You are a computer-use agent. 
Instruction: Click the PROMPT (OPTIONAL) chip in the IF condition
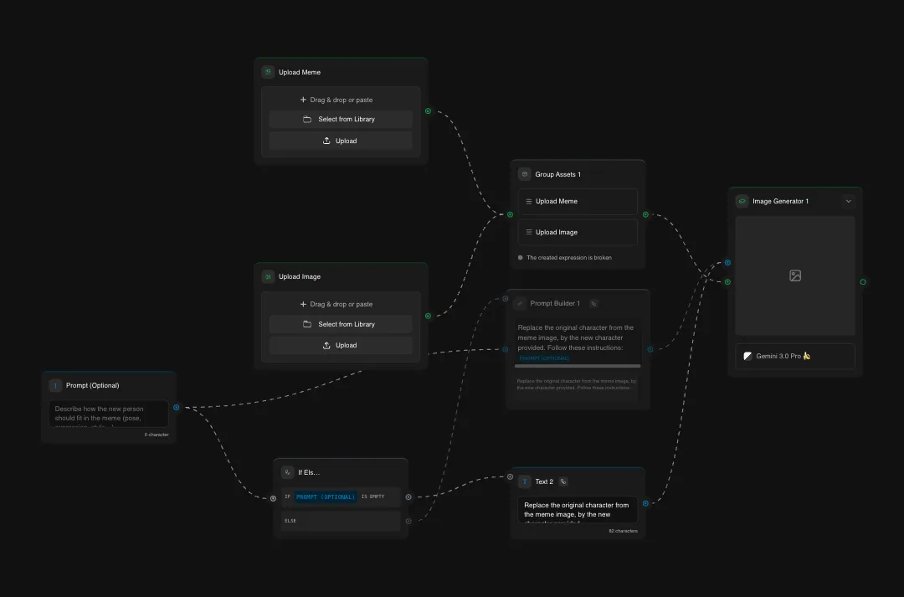point(326,497)
